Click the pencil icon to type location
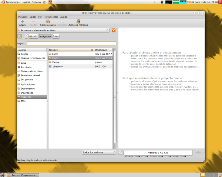The height and width of the screenshot is (177, 222). click(x=20, y=36)
